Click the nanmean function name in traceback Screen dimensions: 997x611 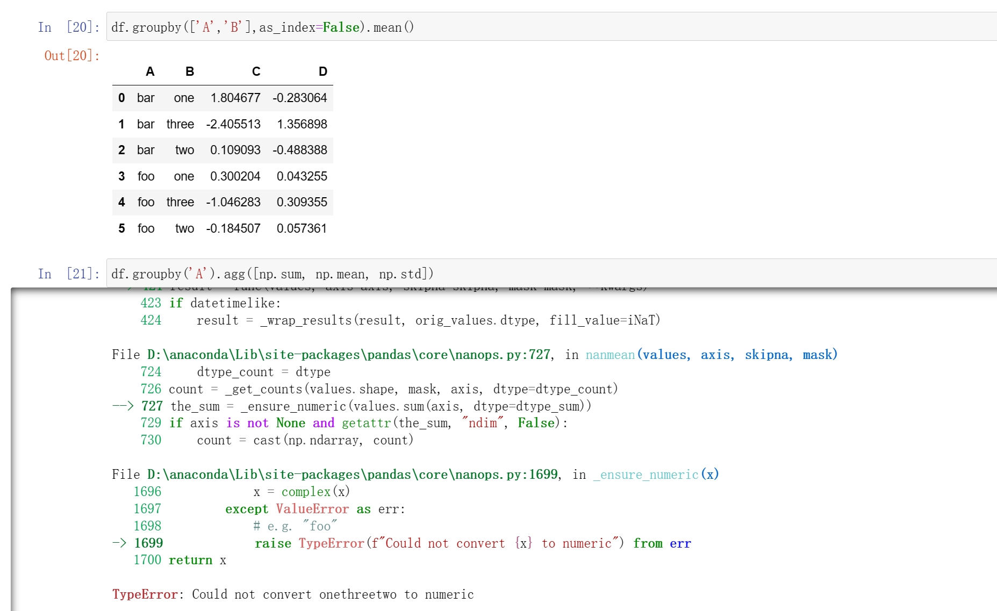(x=610, y=355)
